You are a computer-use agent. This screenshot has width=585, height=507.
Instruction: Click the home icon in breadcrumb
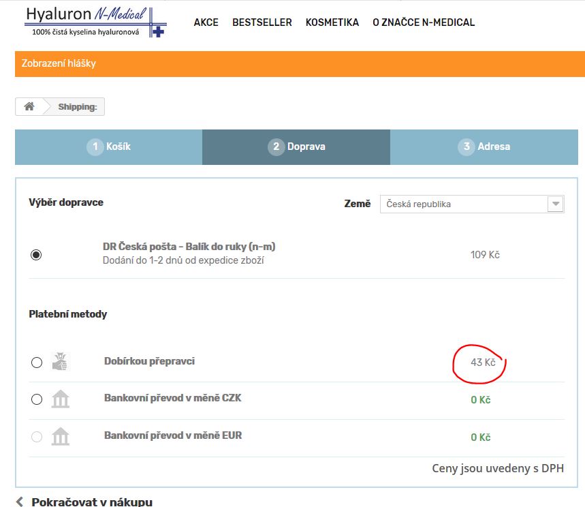29,107
